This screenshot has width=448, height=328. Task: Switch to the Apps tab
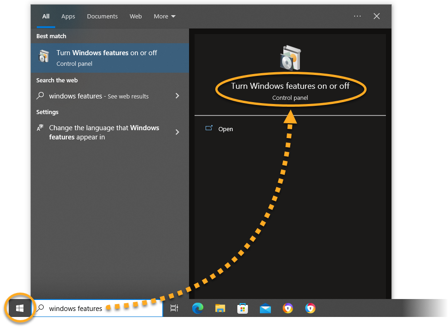point(68,16)
